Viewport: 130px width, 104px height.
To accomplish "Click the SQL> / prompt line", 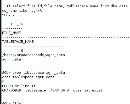I will 8,15.
